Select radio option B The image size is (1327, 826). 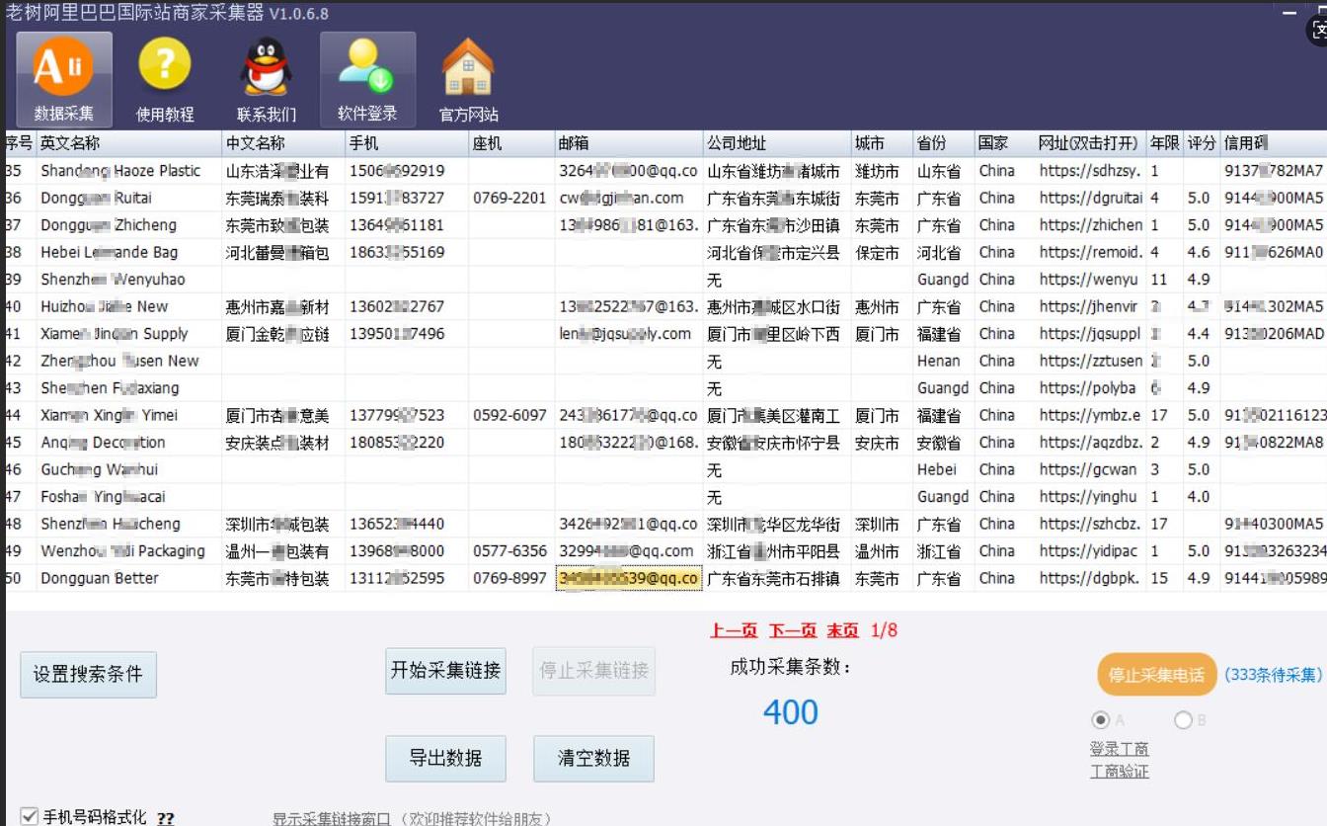pyautogui.click(x=1183, y=720)
